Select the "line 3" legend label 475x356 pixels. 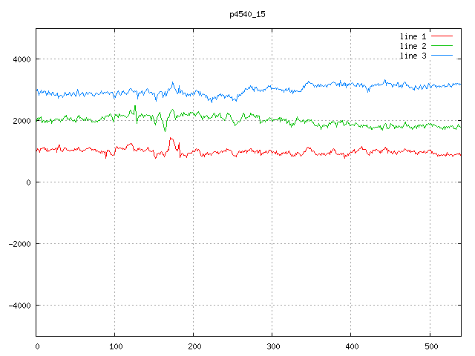click(413, 56)
